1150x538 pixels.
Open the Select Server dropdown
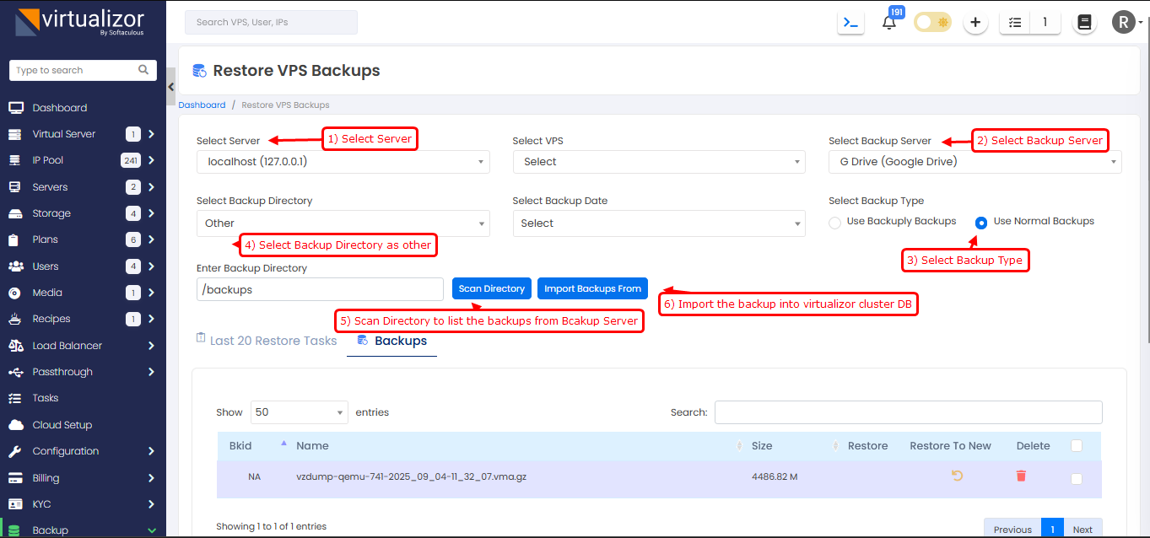343,162
